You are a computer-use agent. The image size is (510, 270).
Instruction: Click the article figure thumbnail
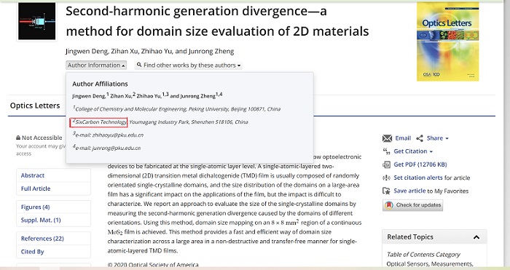pos(36,21)
